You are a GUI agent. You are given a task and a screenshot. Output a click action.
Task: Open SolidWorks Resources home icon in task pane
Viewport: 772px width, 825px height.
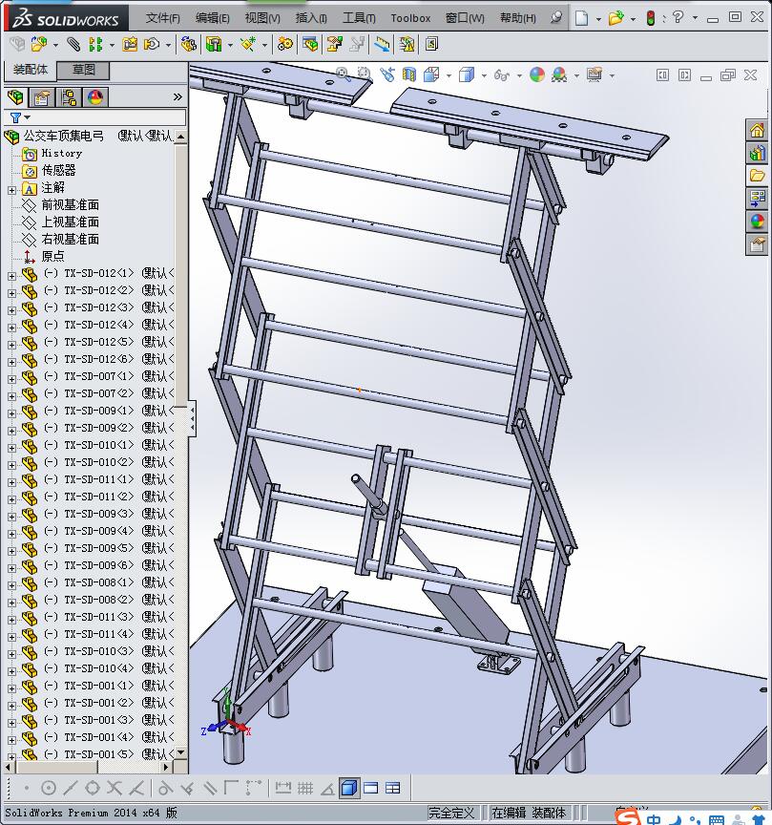(x=757, y=131)
